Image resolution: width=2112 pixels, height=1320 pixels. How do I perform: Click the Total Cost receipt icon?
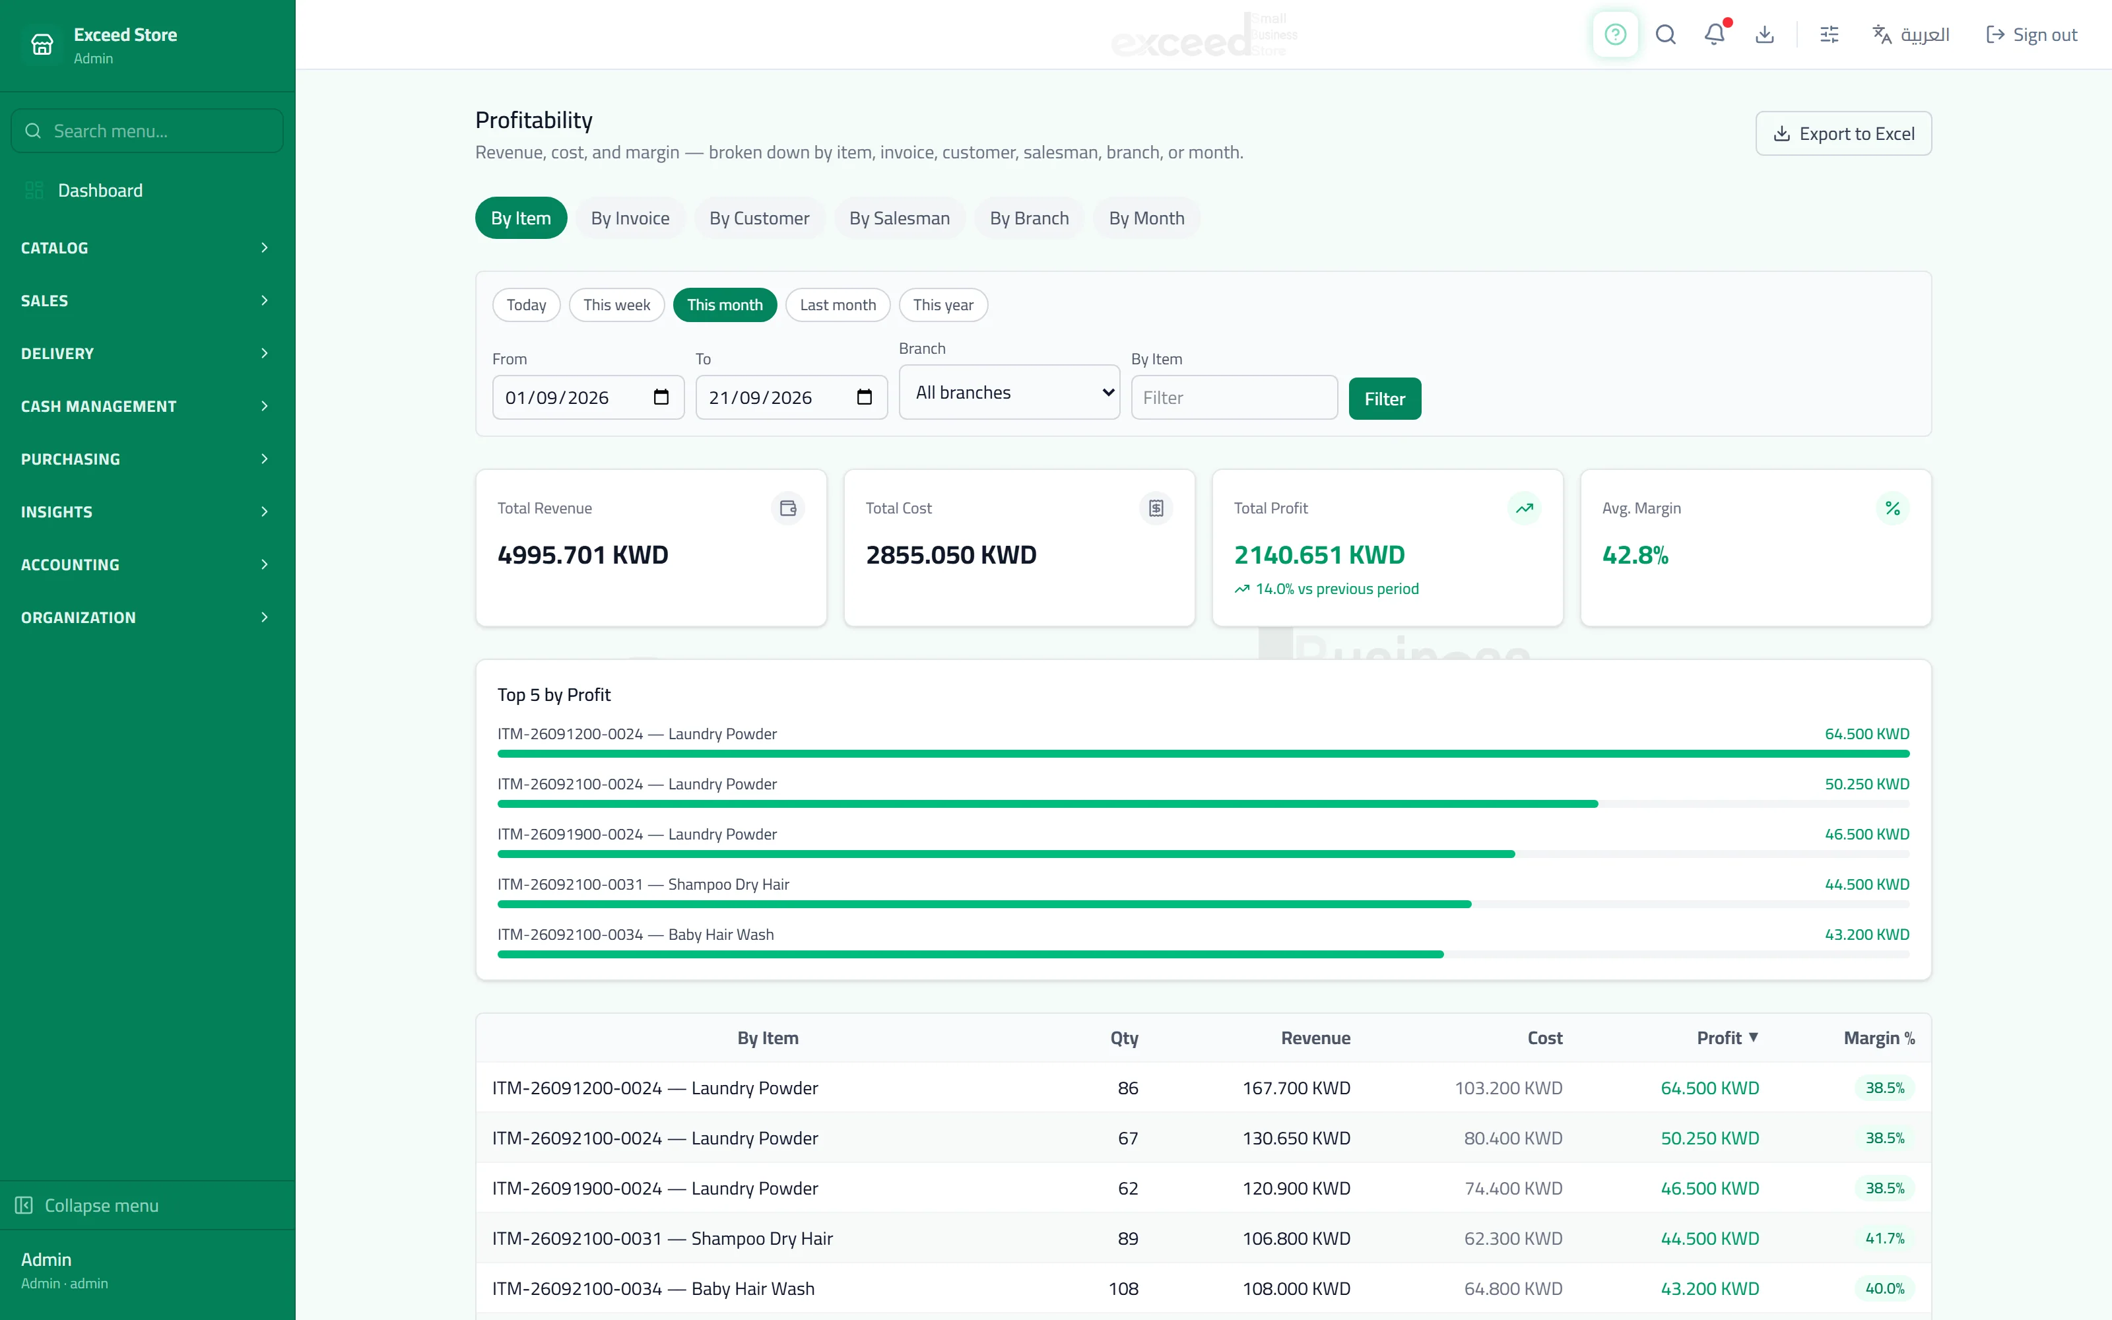(1156, 508)
